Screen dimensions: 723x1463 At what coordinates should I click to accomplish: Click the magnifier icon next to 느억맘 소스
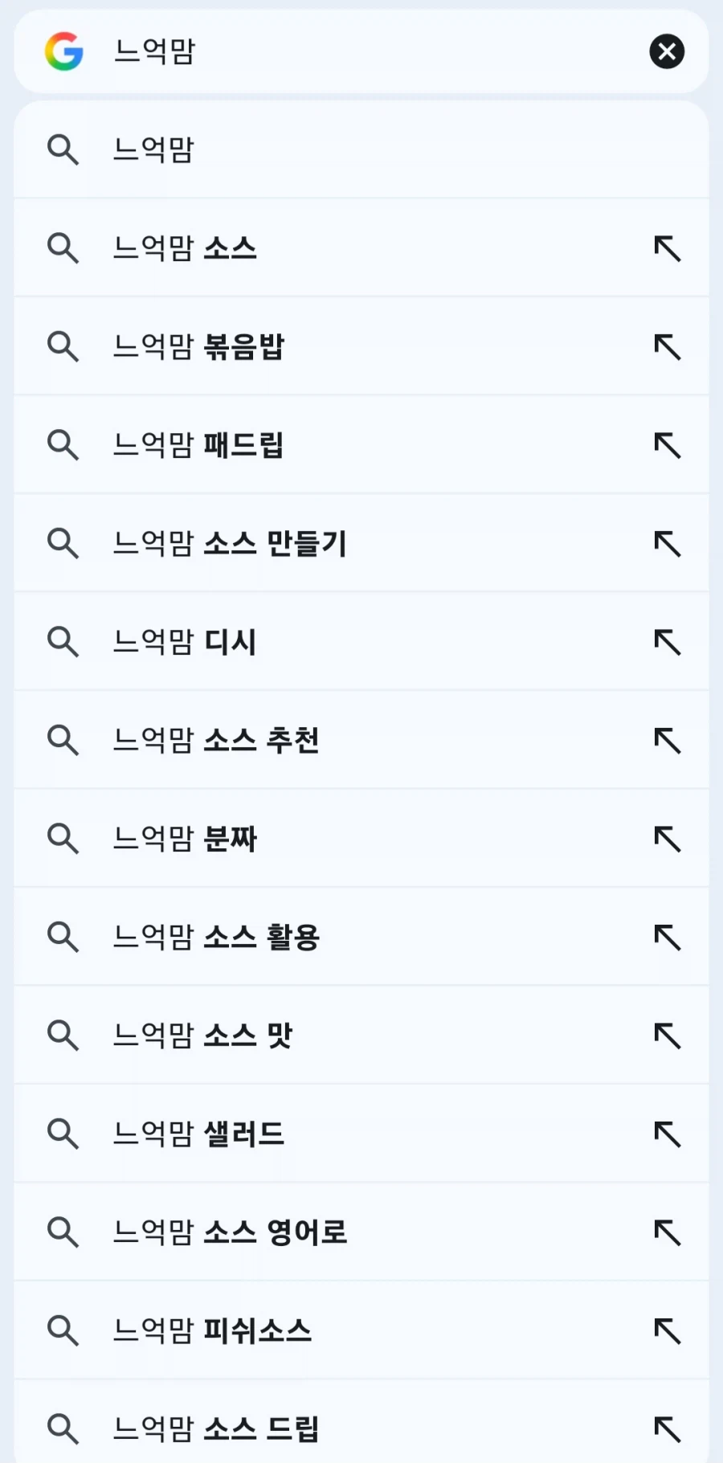[x=63, y=248]
